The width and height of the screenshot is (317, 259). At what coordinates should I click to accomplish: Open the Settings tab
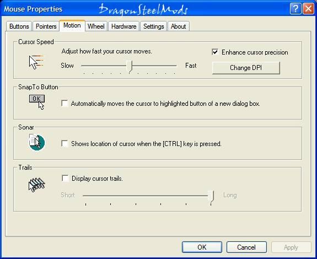[x=153, y=26]
